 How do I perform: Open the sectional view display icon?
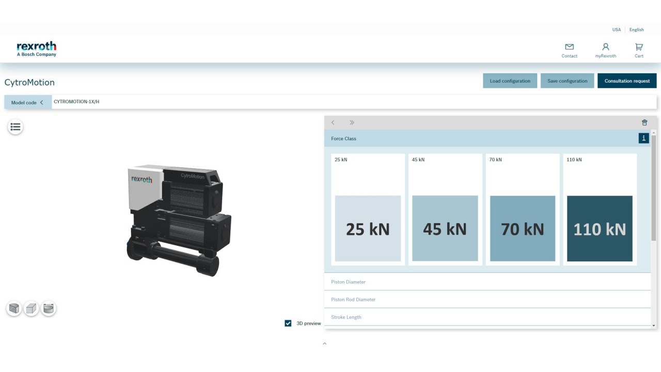tap(14, 308)
